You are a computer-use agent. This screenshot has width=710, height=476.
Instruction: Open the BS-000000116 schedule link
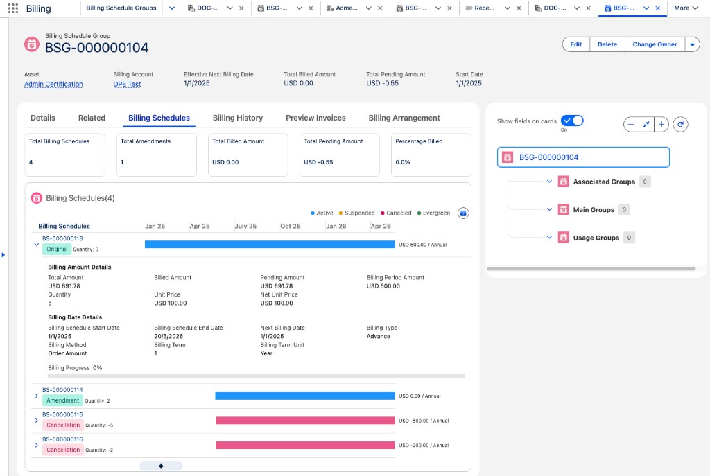point(62,439)
